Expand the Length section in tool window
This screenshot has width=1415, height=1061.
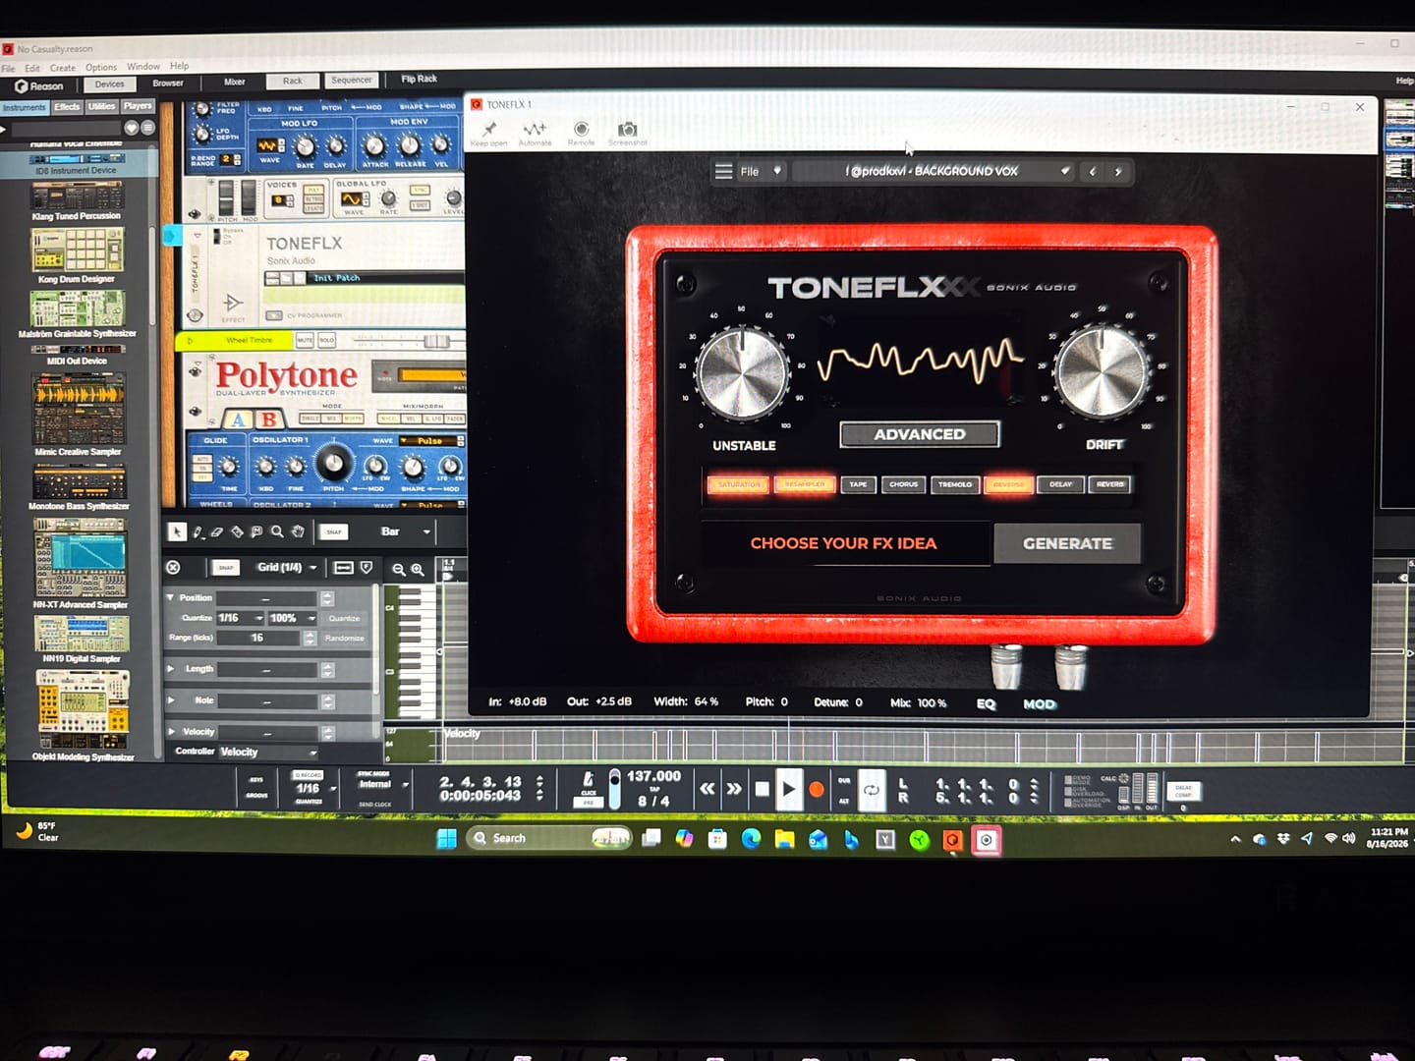point(171,669)
